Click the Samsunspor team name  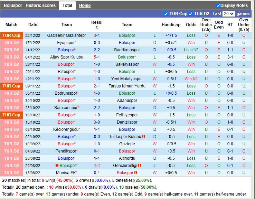[x=66, y=108]
